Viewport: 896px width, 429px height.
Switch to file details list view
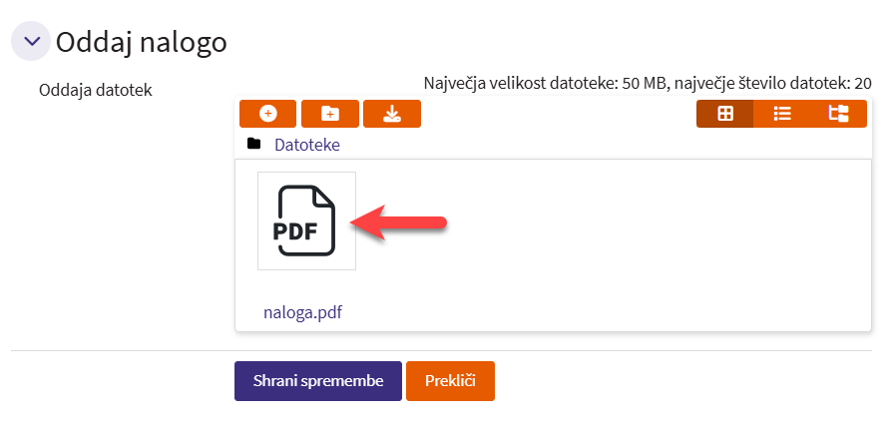(782, 114)
